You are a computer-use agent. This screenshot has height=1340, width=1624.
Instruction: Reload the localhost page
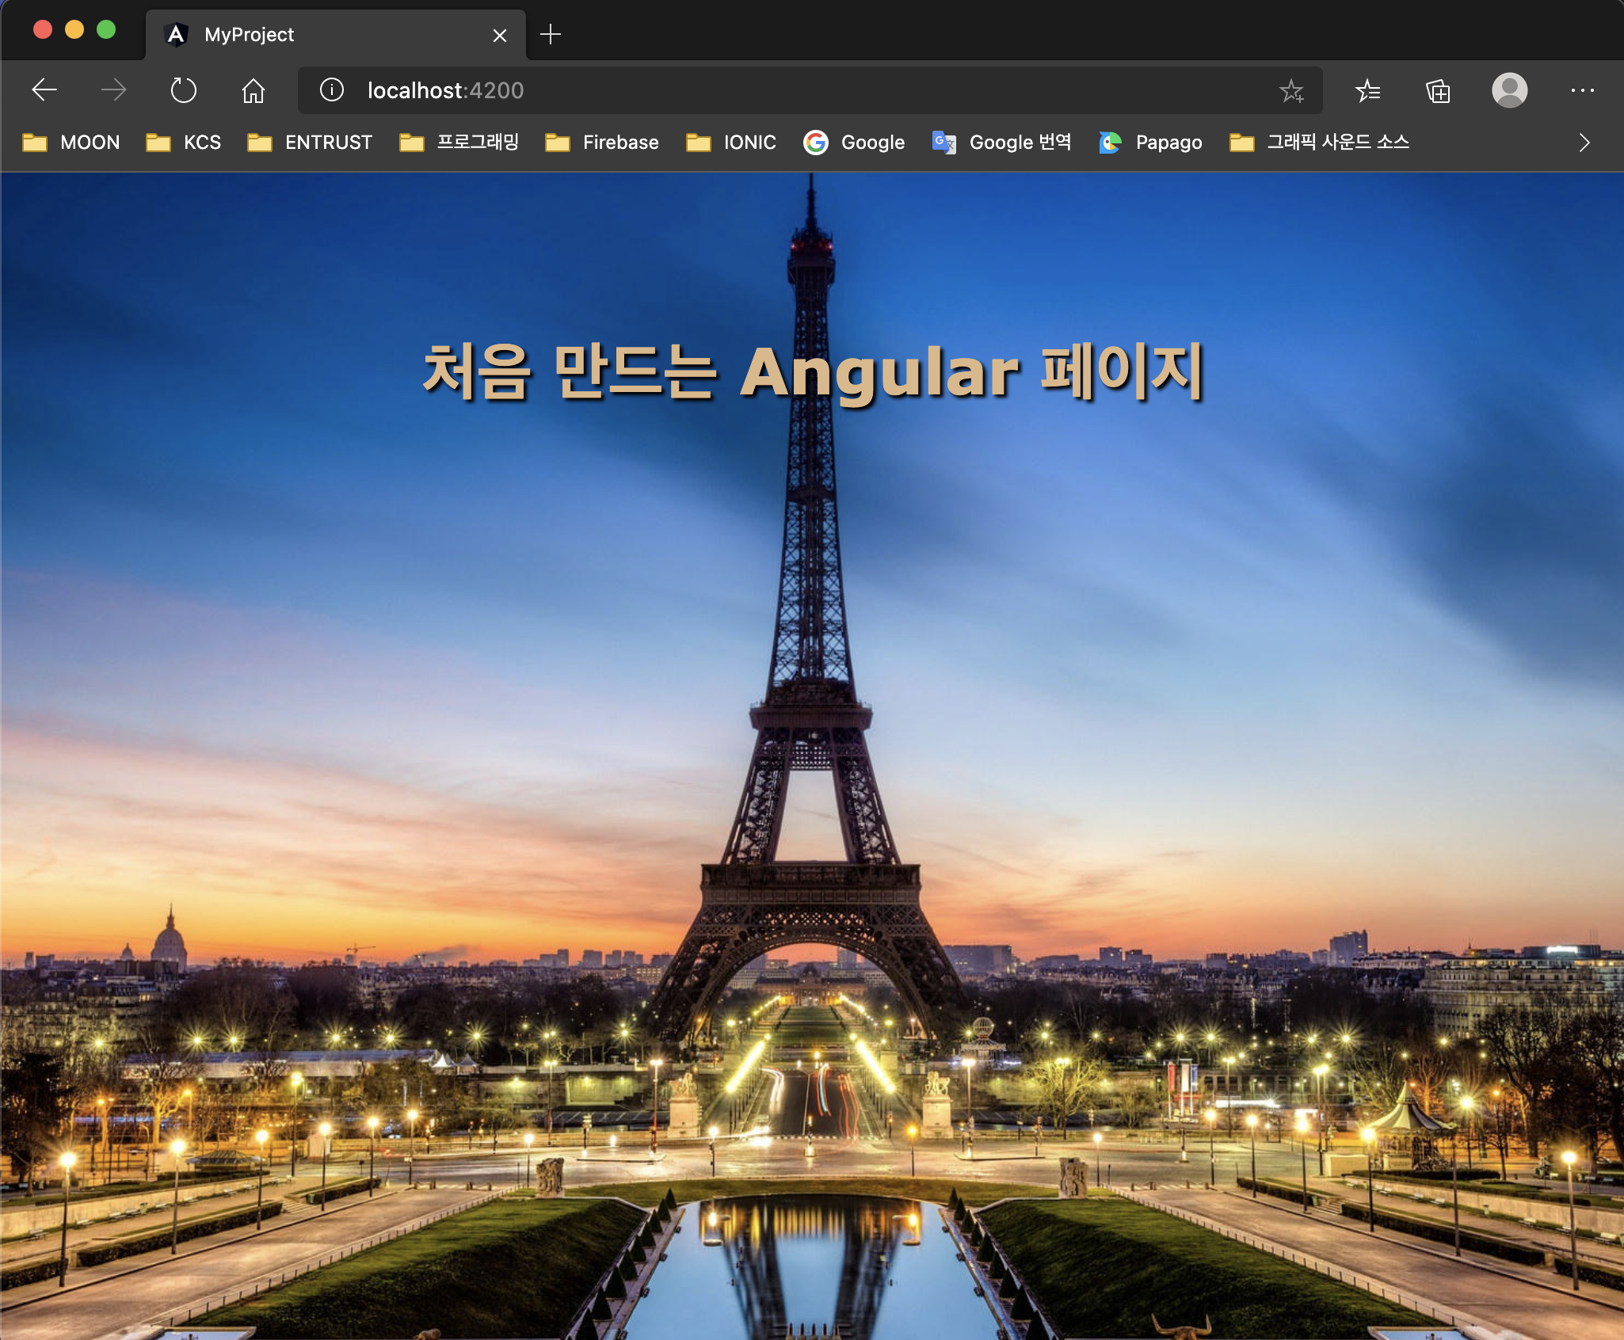pyautogui.click(x=183, y=90)
